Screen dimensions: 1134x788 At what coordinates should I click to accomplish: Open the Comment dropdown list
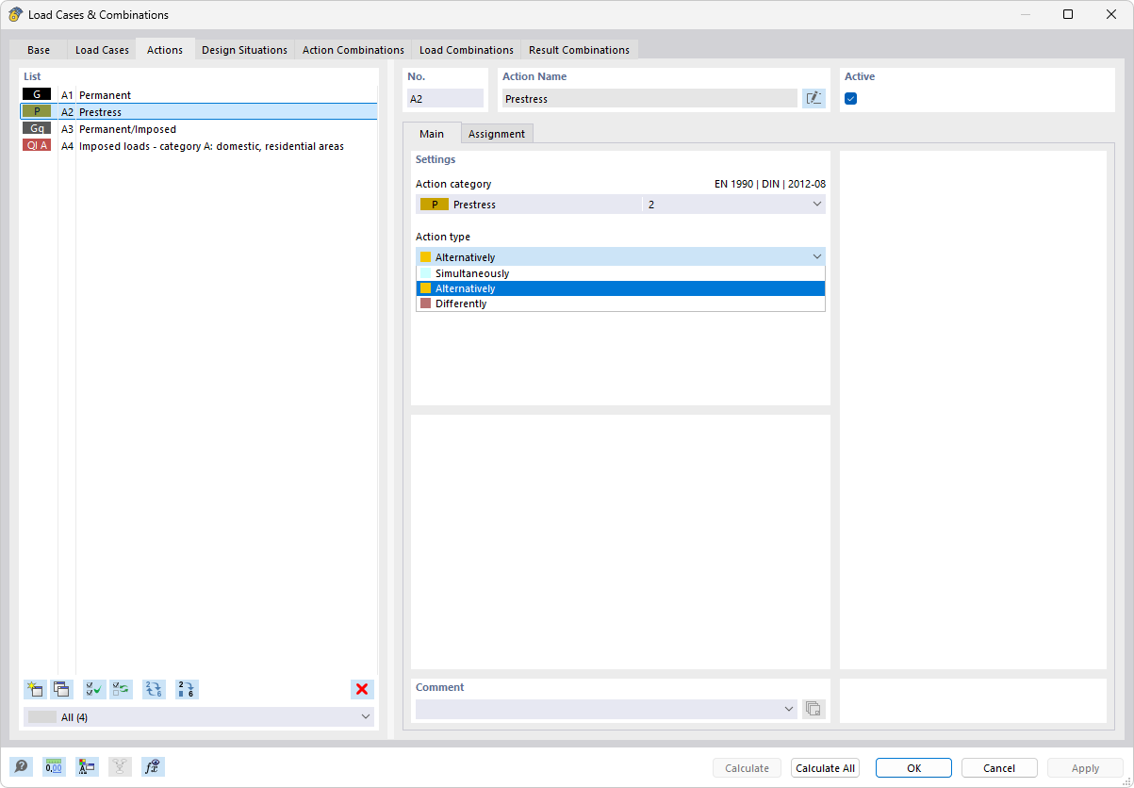pyautogui.click(x=789, y=708)
